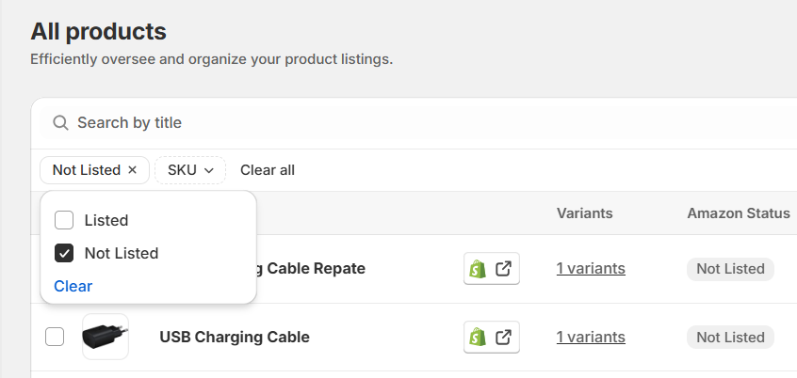The height and width of the screenshot is (378, 797).
Task: Open external link icon in Cable Repate row
Action: coord(503,268)
